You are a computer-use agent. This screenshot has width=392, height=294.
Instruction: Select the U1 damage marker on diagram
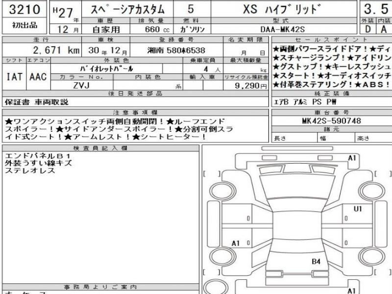tap(358, 209)
